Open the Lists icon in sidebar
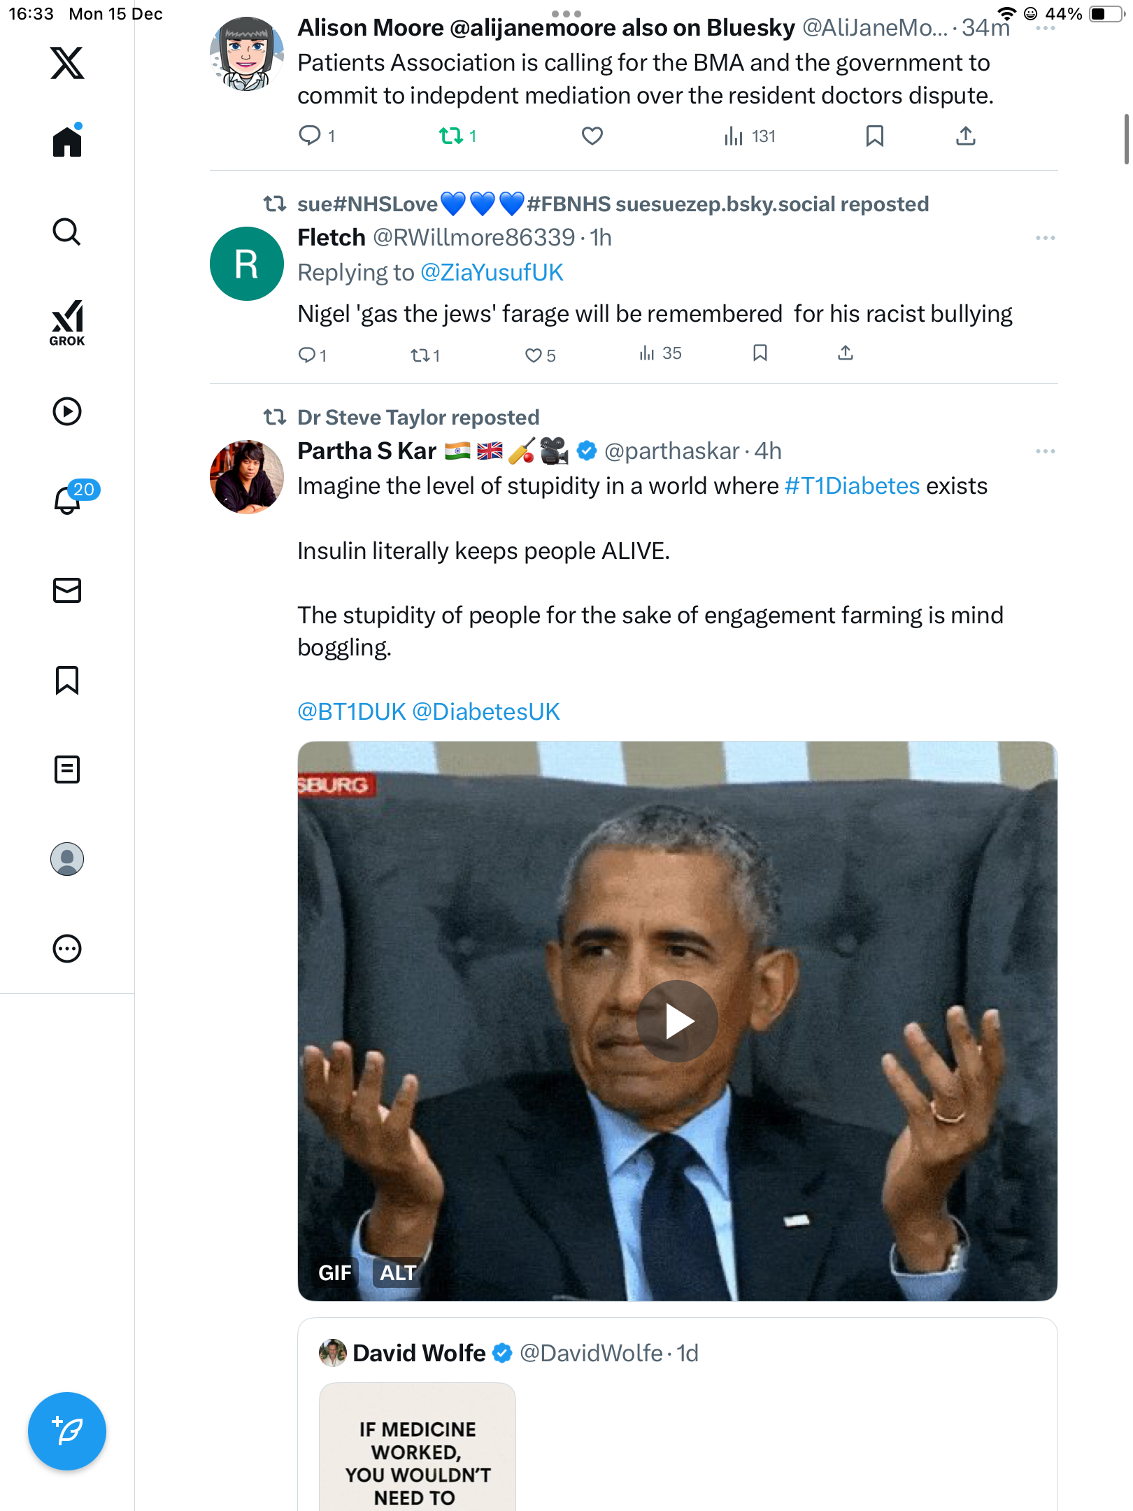 click(67, 769)
